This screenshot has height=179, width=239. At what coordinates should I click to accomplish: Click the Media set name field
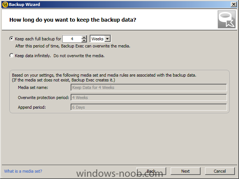[x=149, y=87]
